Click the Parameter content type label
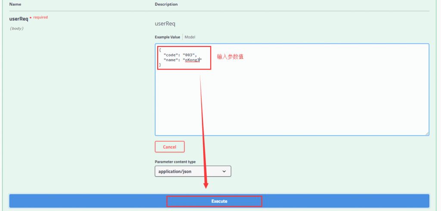The width and height of the screenshot is (441, 211). (175, 162)
